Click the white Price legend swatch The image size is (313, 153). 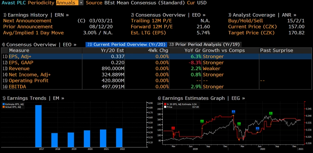(x=165, y=107)
